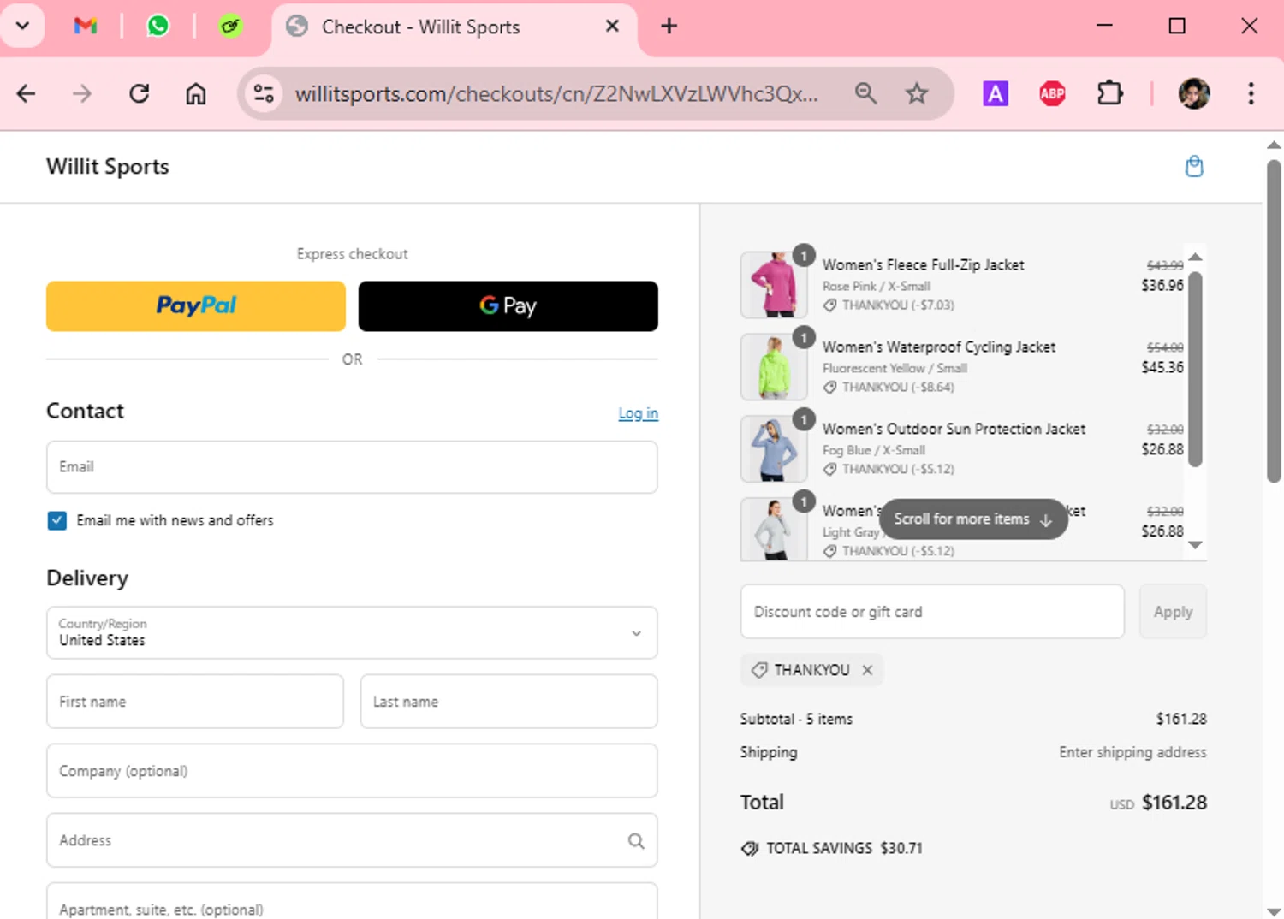Focus the First name field
This screenshot has width=1284, height=919.
tap(195, 702)
